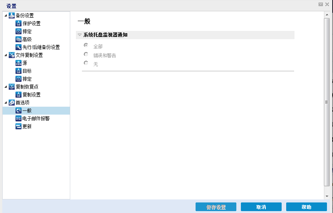333x213 pixels.
Task: Select the 一般 tree item
Action: (36, 110)
